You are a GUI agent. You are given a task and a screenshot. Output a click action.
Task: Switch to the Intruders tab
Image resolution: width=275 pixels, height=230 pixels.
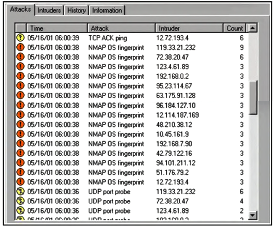point(49,10)
